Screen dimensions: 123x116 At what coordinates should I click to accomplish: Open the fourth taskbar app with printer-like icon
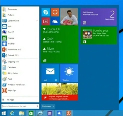[40, 113]
